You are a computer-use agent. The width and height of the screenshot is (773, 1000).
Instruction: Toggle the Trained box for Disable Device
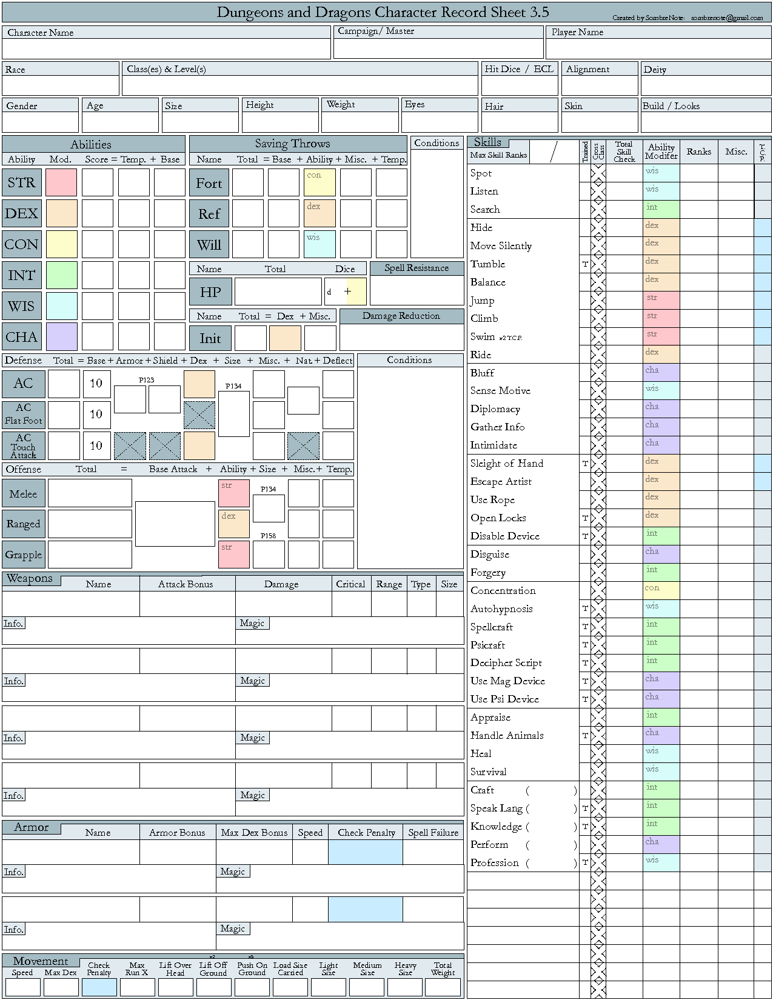[x=585, y=536]
